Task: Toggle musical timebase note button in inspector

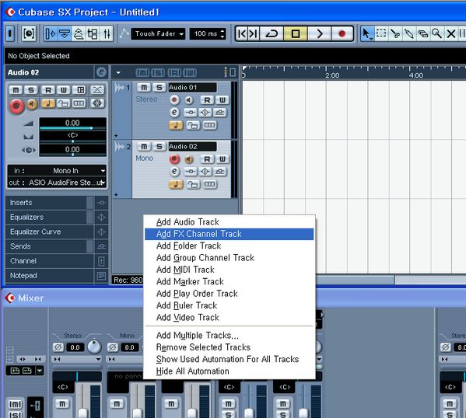Action: click(48, 103)
